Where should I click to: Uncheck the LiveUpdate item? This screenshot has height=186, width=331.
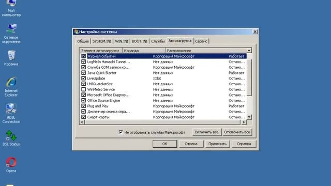click(83, 78)
